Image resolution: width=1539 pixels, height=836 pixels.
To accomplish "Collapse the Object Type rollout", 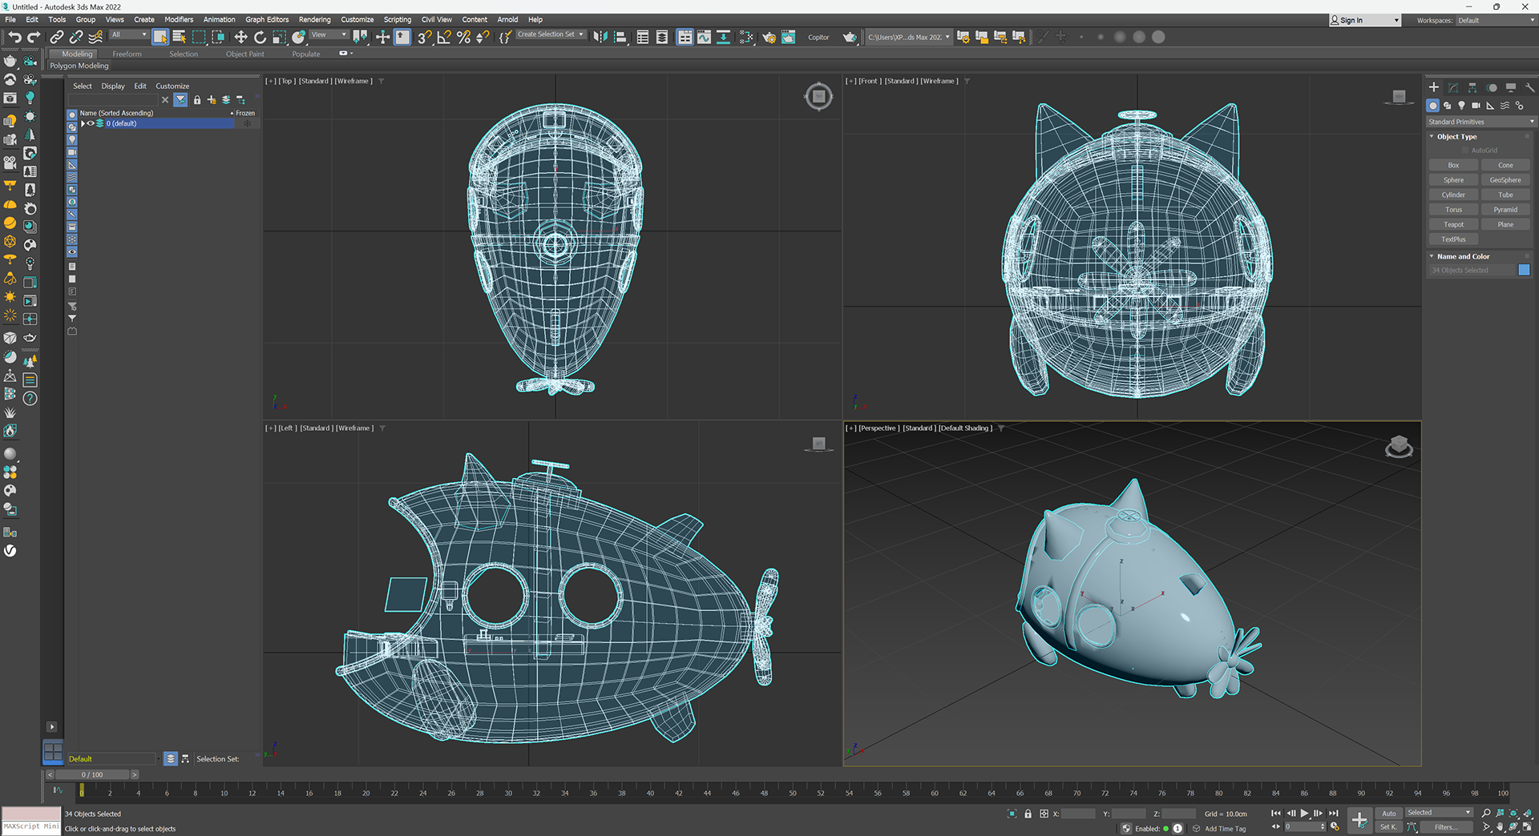I will (1456, 137).
